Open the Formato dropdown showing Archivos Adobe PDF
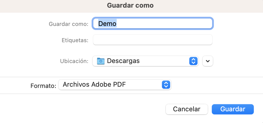This screenshot has width=263, height=123. [x=115, y=85]
